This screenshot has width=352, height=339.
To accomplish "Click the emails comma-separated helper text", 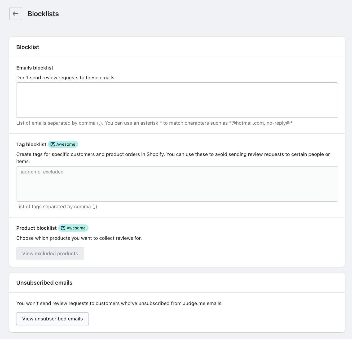I will [x=154, y=123].
